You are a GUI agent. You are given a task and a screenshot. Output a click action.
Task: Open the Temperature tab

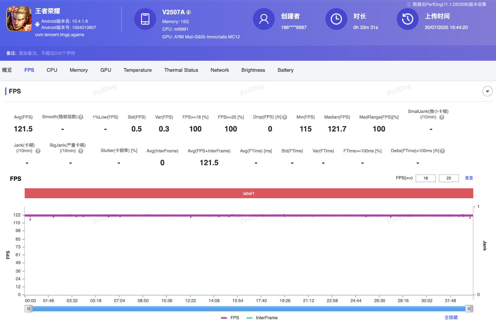coord(138,70)
